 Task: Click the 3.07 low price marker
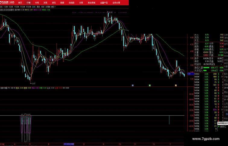click(x=33, y=84)
